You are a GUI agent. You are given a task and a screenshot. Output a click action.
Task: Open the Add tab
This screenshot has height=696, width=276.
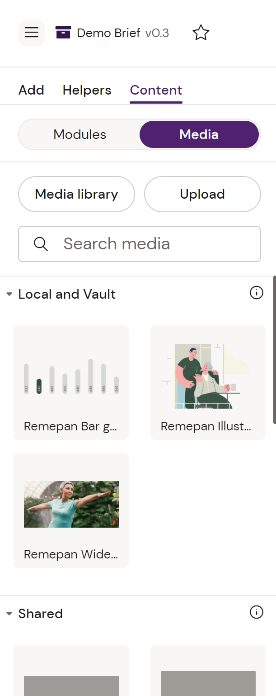click(31, 90)
